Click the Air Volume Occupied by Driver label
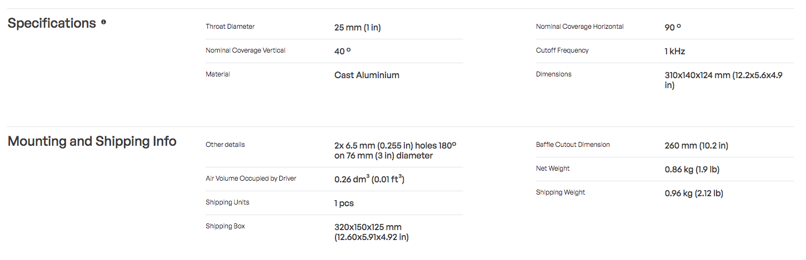Screen dimensions: 806x260 [251, 179]
